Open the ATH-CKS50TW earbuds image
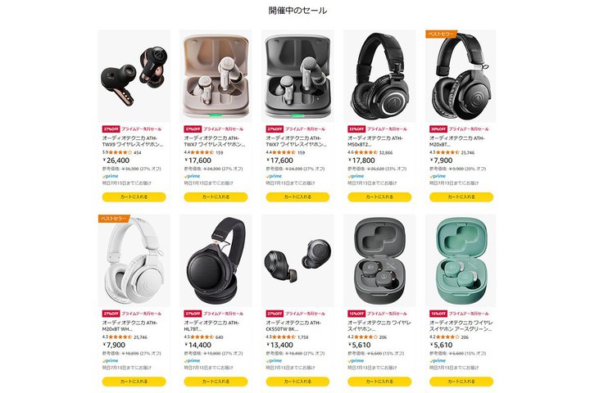Image resolution: width=590 pixels, height=393 pixels. (297, 260)
